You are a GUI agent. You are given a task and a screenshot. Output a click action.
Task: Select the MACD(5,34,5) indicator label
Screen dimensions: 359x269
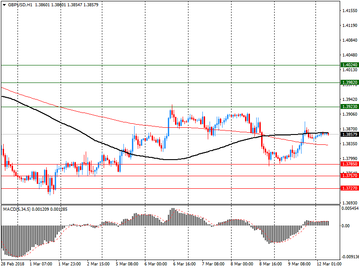17,209
